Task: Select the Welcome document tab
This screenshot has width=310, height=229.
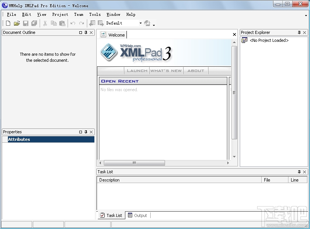Action: click(113, 35)
